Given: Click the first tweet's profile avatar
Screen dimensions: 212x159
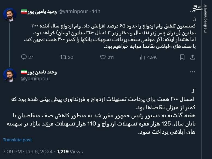Looking at the screenshot, I should pyautogui.click(x=10, y=14).
